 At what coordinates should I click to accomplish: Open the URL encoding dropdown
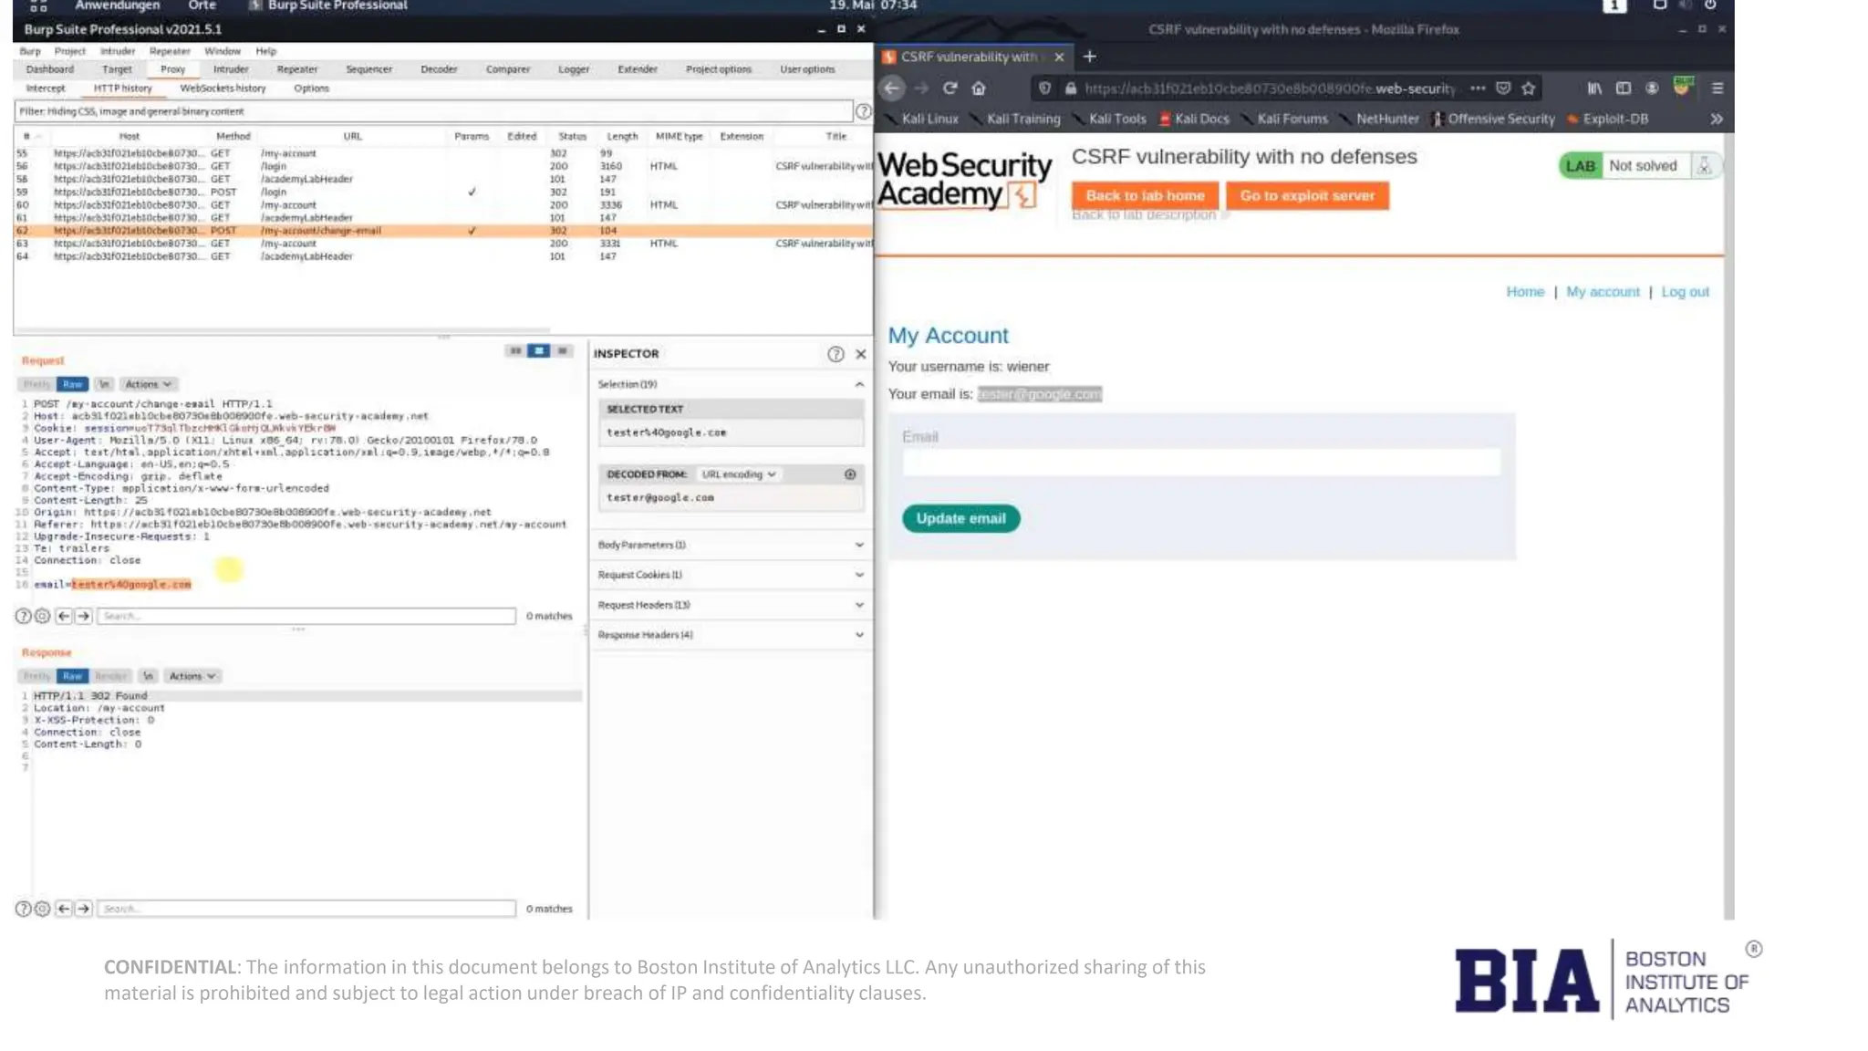pos(739,474)
